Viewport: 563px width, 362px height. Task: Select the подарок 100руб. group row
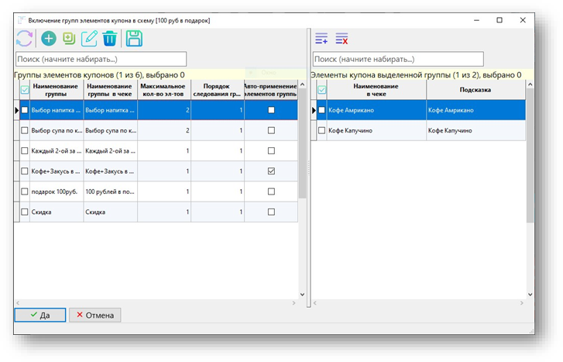(54, 191)
